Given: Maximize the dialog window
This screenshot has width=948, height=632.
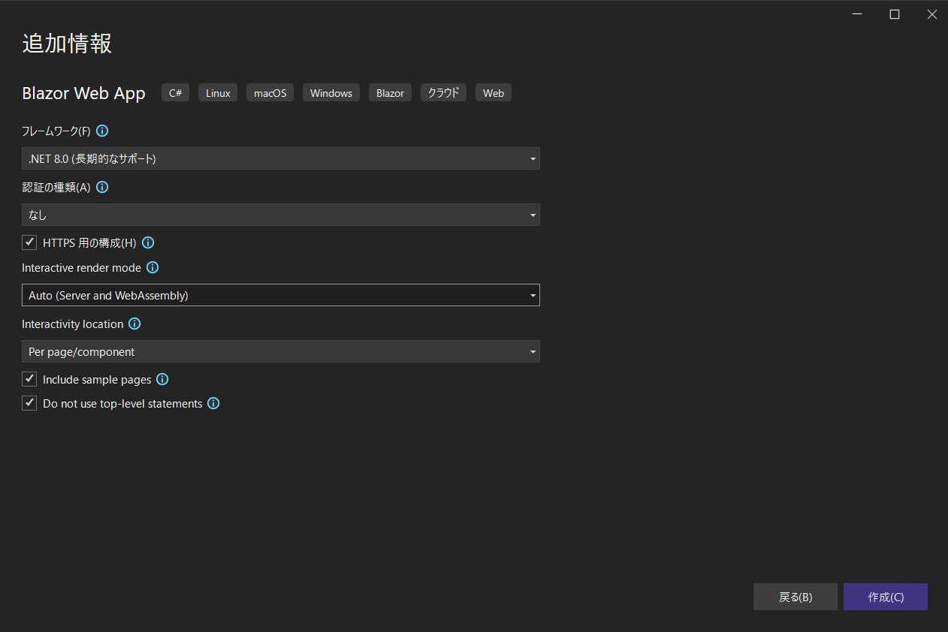Looking at the screenshot, I should pos(895,14).
